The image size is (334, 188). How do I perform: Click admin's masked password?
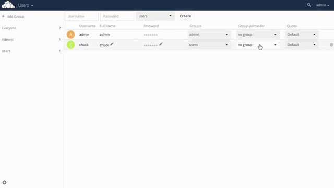click(x=151, y=35)
